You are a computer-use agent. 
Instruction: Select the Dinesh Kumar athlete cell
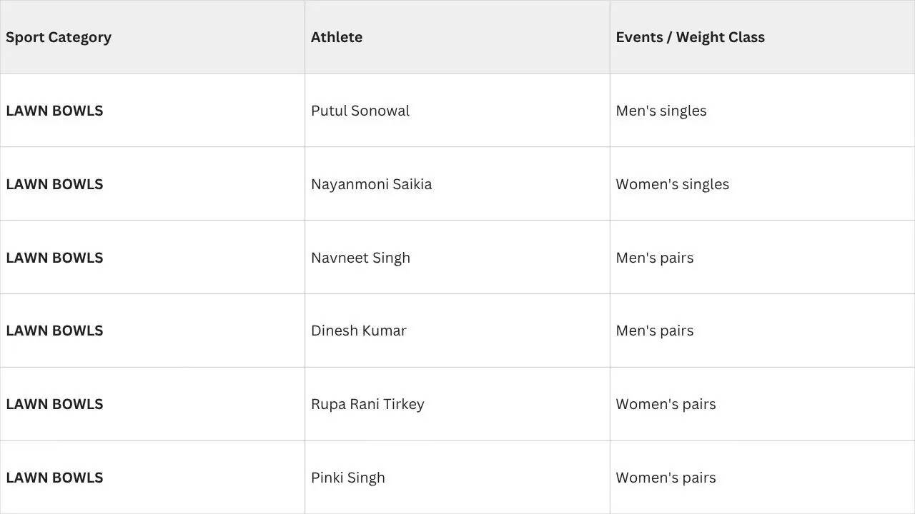[457, 331]
